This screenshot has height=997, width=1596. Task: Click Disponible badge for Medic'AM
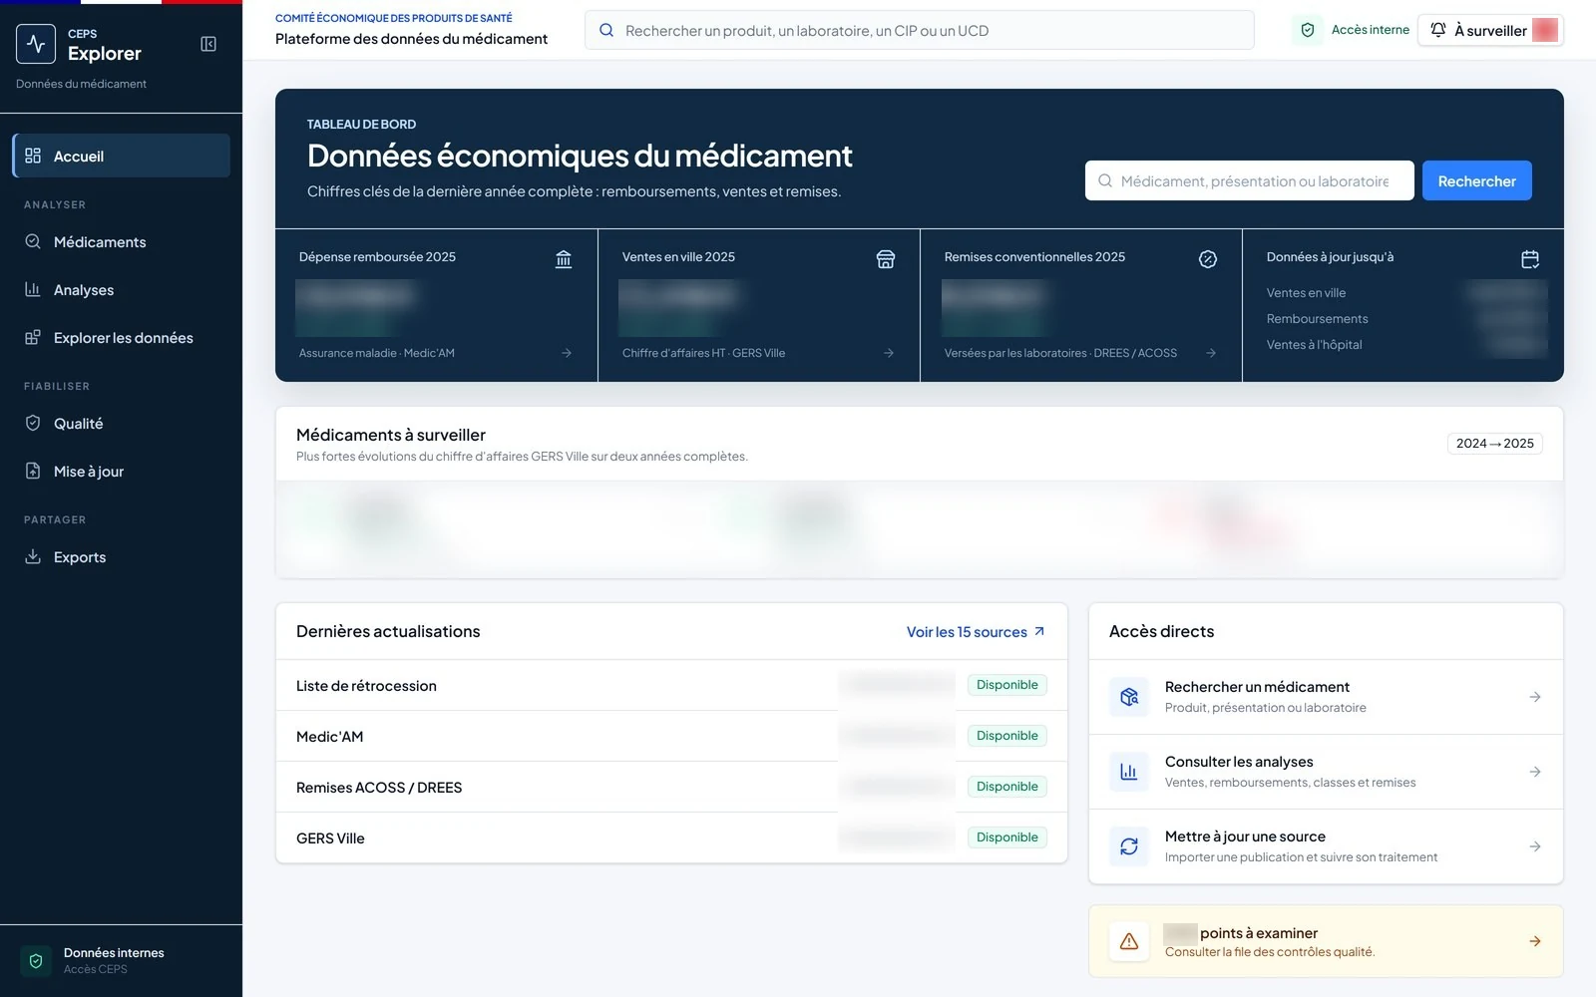tap(1006, 736)
